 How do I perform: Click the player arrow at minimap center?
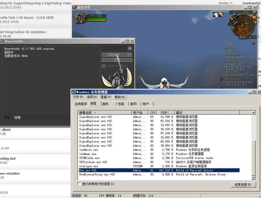[243, 25]
